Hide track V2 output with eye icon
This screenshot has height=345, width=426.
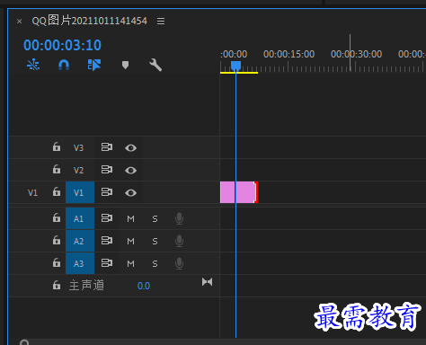[x=130, y=171]
